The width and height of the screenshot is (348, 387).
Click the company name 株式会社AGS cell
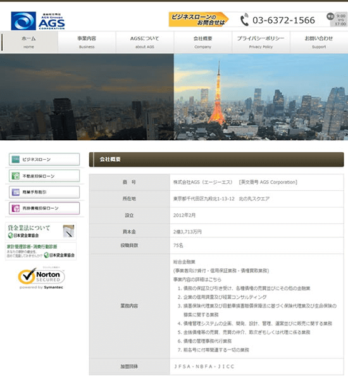(x=257, y=182)
